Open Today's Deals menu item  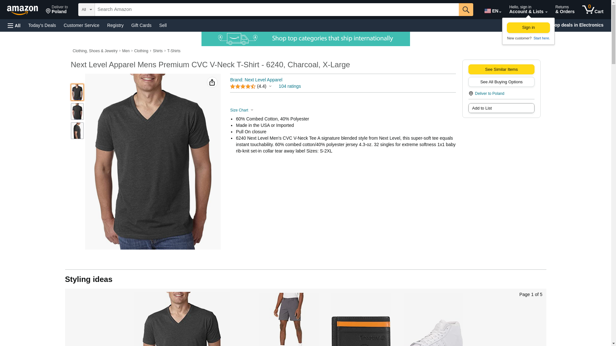(42, 25)
